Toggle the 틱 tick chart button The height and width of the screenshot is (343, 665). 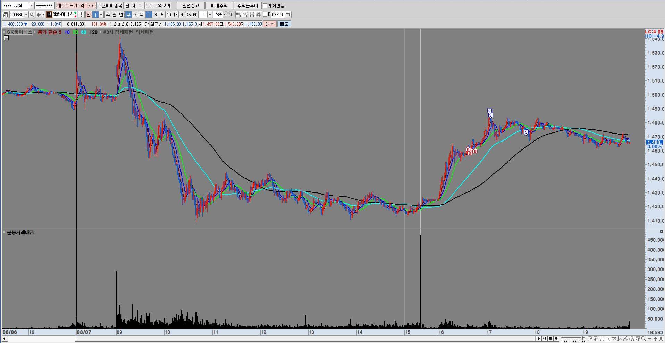[x=141, y=15]
